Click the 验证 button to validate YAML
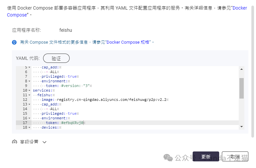This screenshot has width=256, height=168. pyautogui.click(x=56, y=58)
